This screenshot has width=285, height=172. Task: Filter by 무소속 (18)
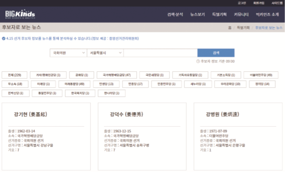click(15, 84)
